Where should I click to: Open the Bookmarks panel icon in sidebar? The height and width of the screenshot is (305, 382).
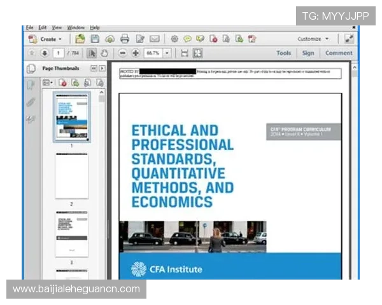click(x=31, y=86)
